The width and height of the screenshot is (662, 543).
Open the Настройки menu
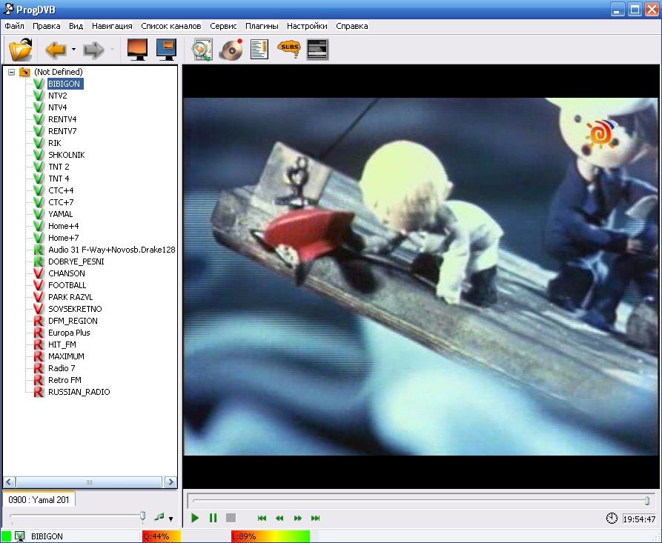tap(307, 26)
